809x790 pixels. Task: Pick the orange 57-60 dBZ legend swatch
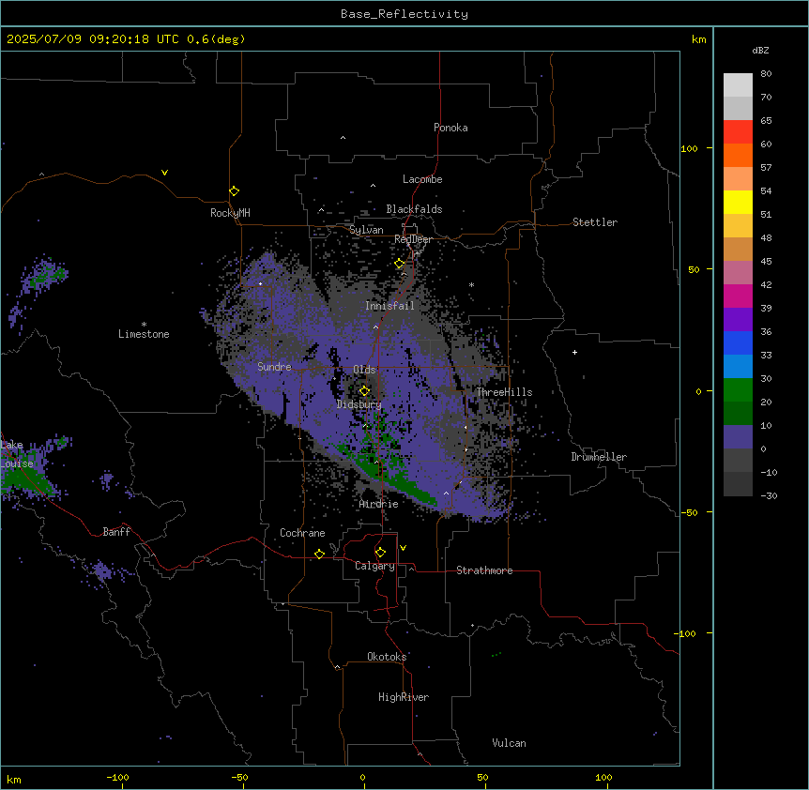coord(738,155)
